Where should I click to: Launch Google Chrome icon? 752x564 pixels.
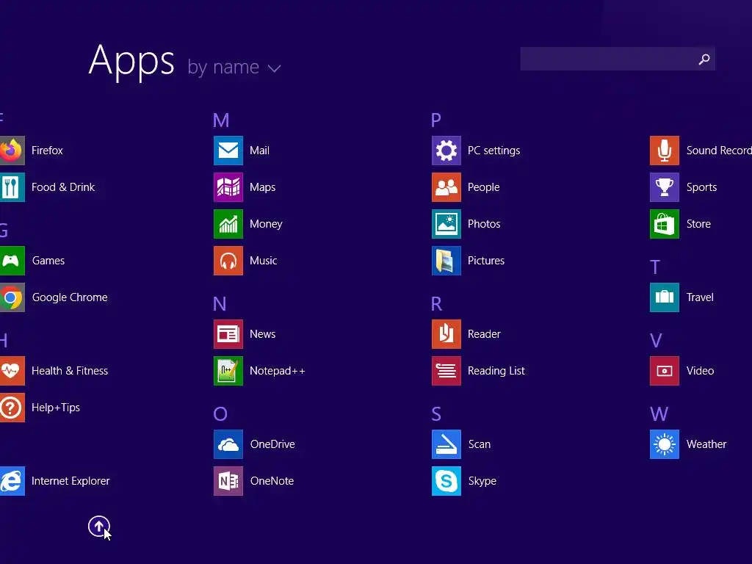tap(12, 297)
